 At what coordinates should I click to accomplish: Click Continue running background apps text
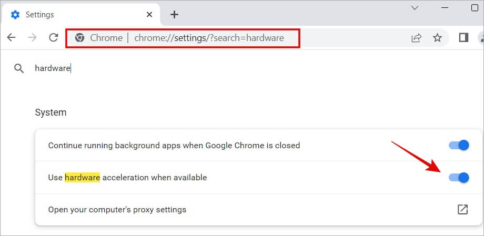click(x=174, y=145)
